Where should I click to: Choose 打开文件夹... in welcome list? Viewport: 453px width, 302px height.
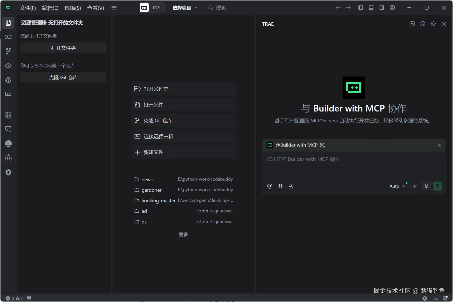click(x=183, y=89)
